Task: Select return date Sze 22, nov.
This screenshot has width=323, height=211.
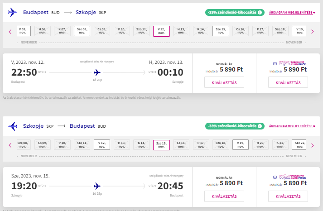Action: coord(299,145)
